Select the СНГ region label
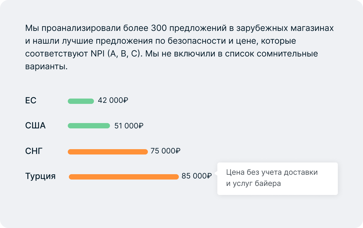 (34, 151)
